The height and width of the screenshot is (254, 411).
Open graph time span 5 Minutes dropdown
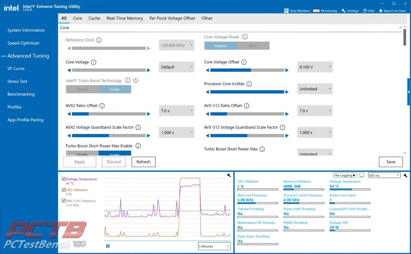[x=214, y=246]
